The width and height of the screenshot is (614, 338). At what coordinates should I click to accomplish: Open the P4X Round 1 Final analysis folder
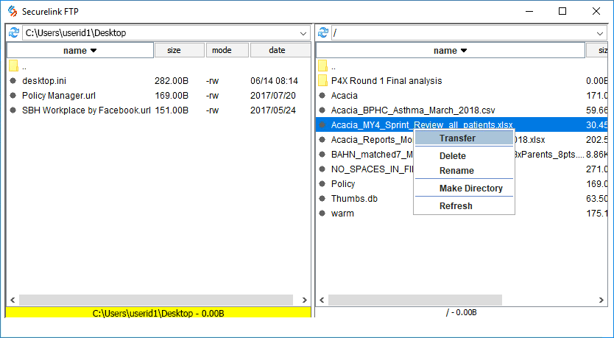point(387,81)
